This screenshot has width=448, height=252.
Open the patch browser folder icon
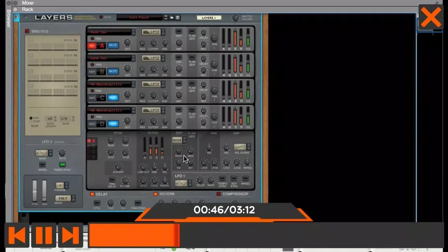(x=172, y=18)
